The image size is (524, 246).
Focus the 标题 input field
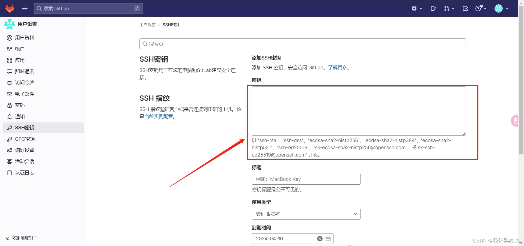[306, 179]
